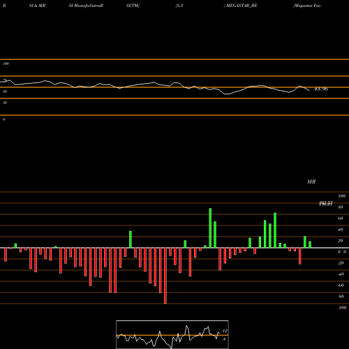
Task: Click the RSI 50 axis label
Action: pyautogui.click(x=5, y=91)
